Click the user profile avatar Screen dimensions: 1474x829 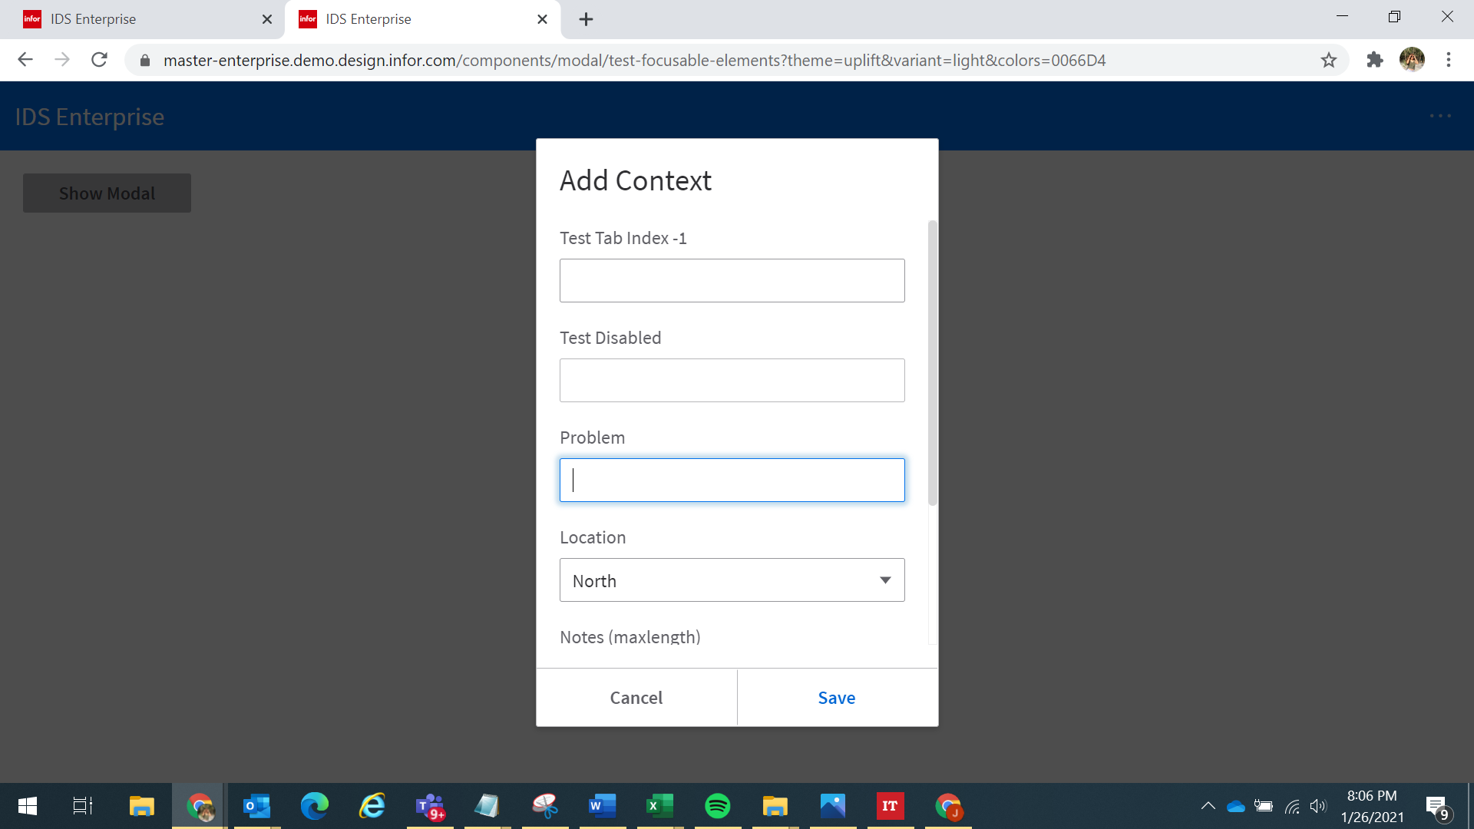tap(1411, 60)
